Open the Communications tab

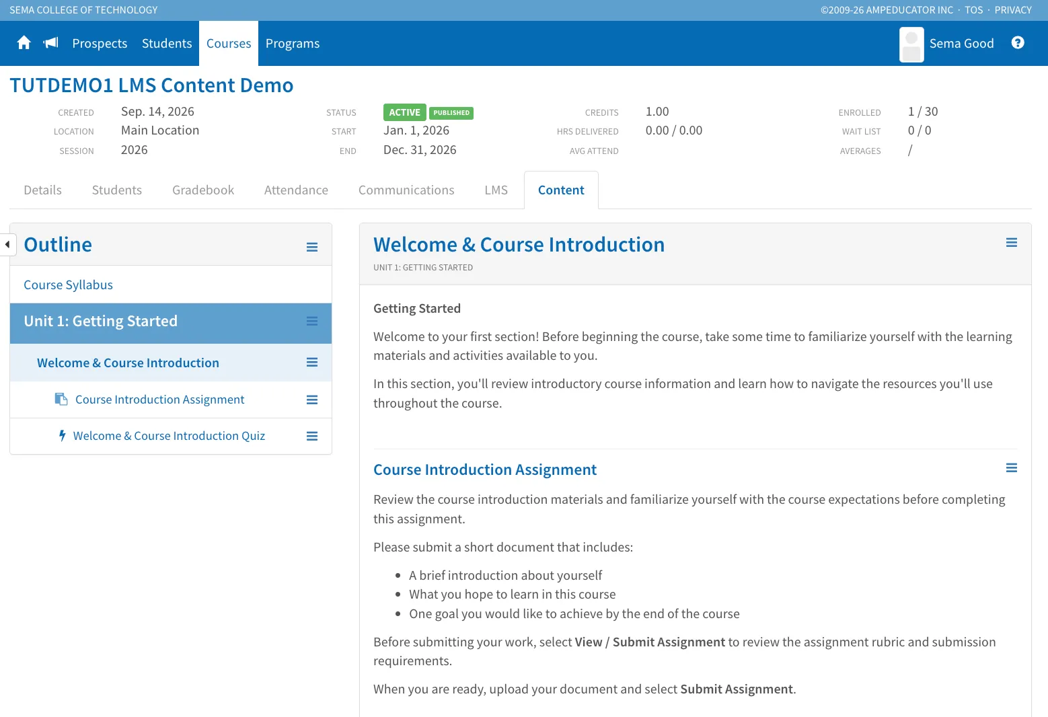point(406,190)
